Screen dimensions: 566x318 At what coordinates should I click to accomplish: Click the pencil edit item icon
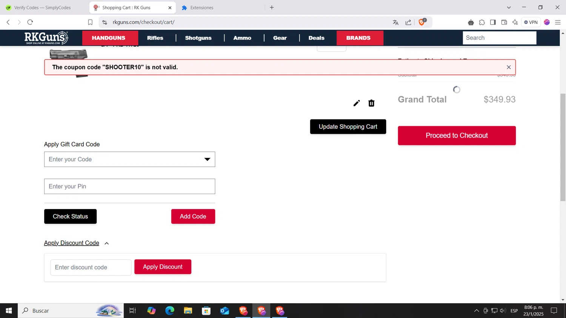point(357,103)
